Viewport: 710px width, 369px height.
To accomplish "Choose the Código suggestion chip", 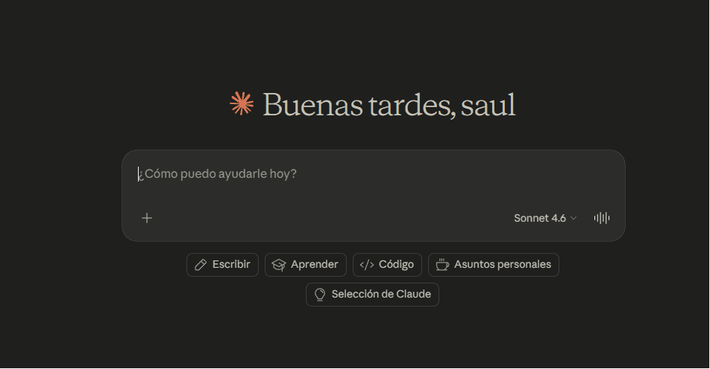I will pos(387,265).
